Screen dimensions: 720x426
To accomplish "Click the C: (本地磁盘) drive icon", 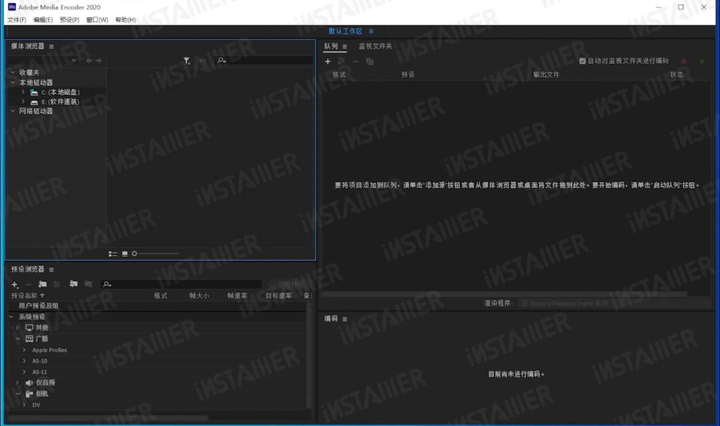I will pyautogui.click(x=34, y=92).
